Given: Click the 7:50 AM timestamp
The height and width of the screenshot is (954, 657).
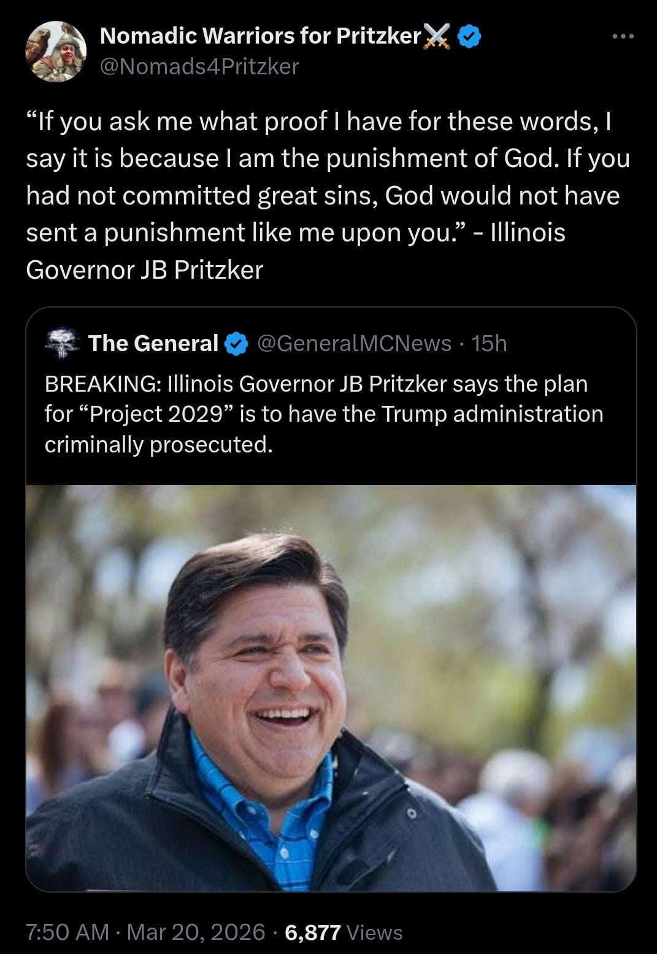Looking at the screenshot, I should point(67,932).
